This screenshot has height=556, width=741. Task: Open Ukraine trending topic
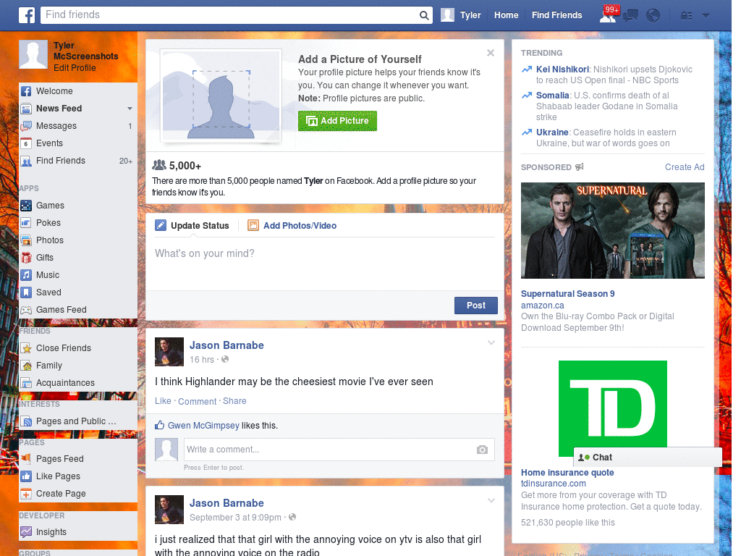pyautogui.click(x=552, y=132)
